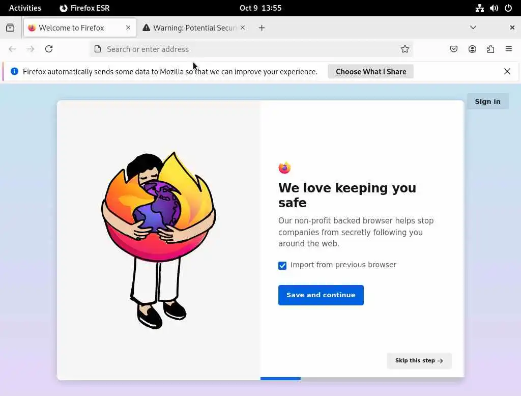Bookmark this page with star icon

coord(404,49)
